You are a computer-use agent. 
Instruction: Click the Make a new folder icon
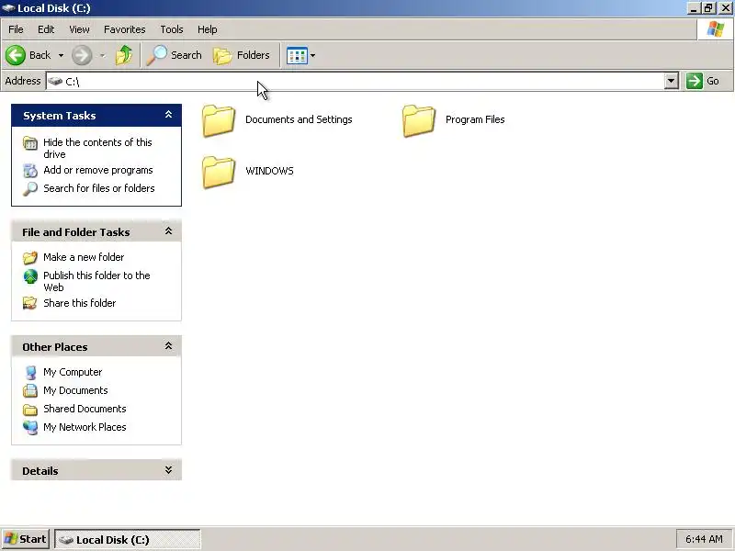pos(30,258)
